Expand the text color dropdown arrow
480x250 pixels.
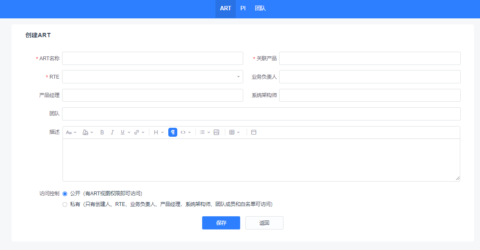point(92,132)
